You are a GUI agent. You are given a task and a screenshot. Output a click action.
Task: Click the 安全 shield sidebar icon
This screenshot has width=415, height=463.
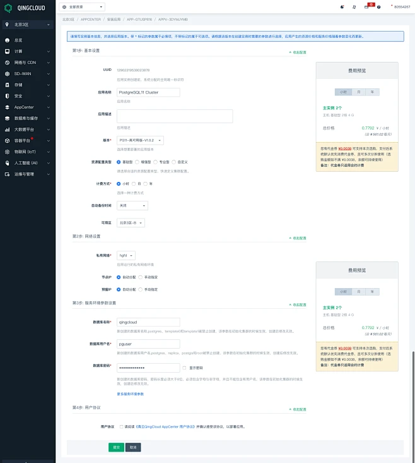point(8,96)
